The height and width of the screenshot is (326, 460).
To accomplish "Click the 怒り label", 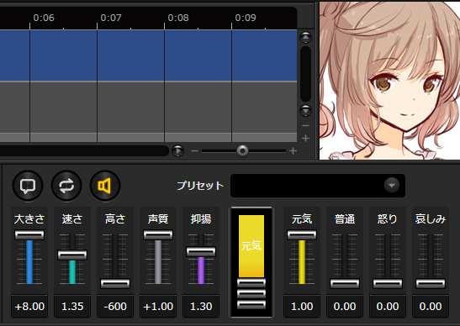I will click(388, 219).
